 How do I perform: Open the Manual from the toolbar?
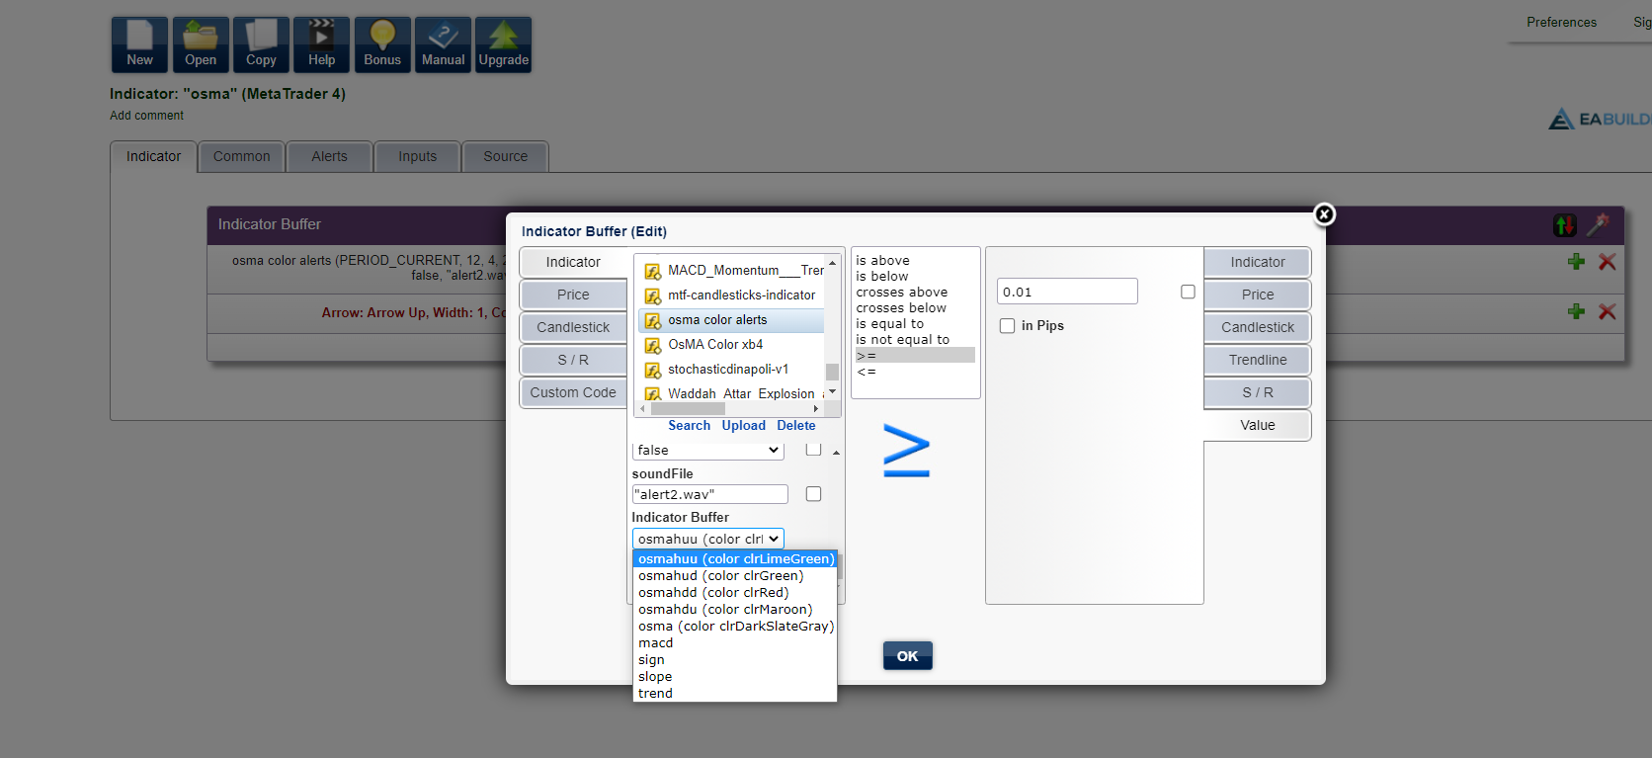pyautogui.click(x=443, y=44)
